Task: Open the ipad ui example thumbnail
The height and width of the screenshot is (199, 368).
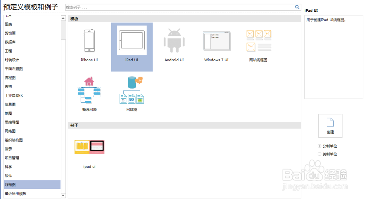Action: click(x=89, y=147)
